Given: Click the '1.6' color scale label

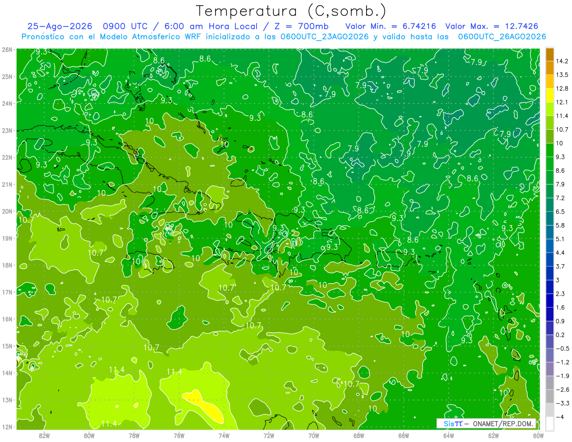Looking at the screenshot, I should tap(560, 308).
